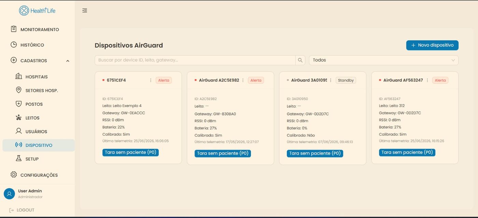Collapse the Cadastros section chevron
The image size is (478, 218).
click(x=68, y=61)
